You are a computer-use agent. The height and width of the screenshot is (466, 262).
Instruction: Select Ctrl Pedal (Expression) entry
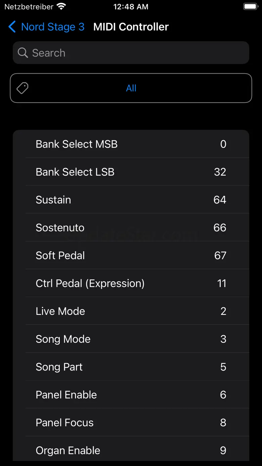[x=131, y=284]
